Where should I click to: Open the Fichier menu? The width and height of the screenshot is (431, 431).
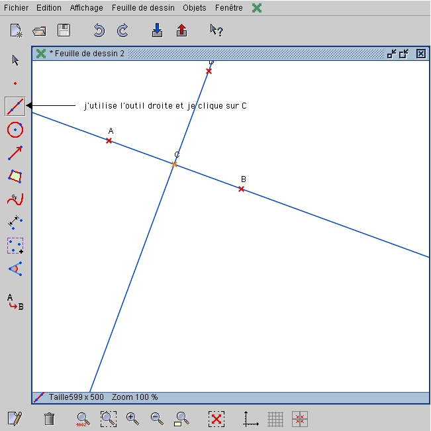pos(16,8)
